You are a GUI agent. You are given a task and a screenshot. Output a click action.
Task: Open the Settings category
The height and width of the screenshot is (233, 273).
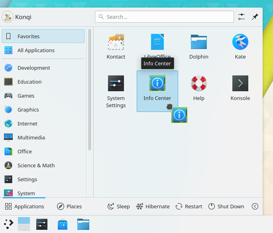43,179
